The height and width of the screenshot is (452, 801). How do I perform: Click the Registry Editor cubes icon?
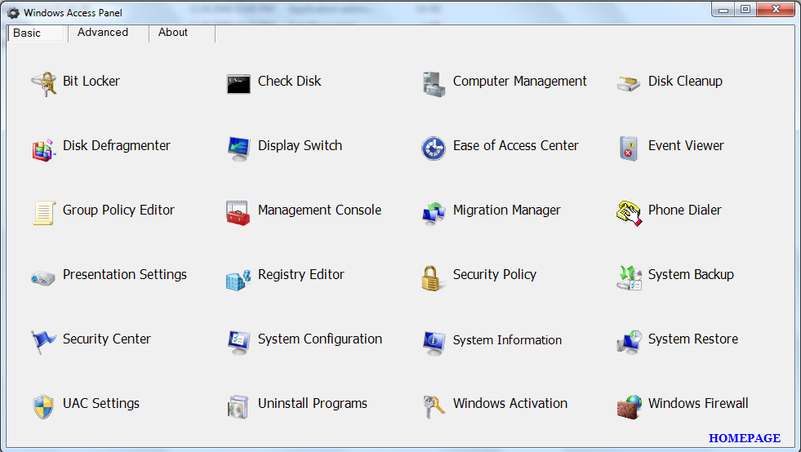coord(238,279)
